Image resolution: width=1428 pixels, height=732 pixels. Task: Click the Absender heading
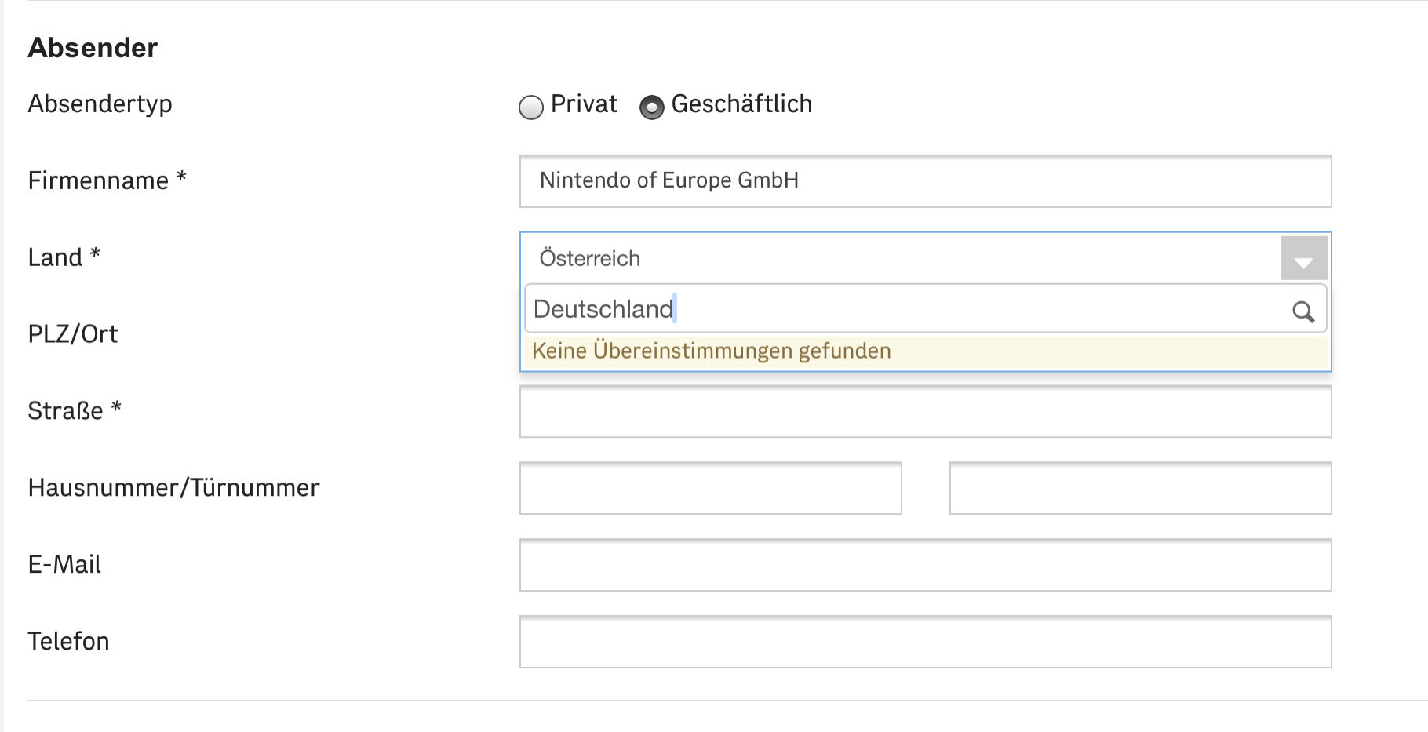[x=93, y=48]
